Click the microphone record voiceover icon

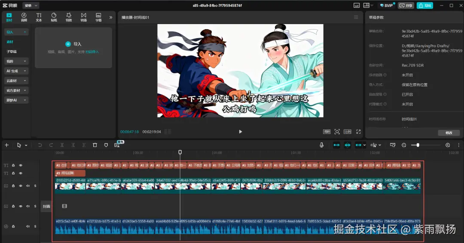click(321, 145)
